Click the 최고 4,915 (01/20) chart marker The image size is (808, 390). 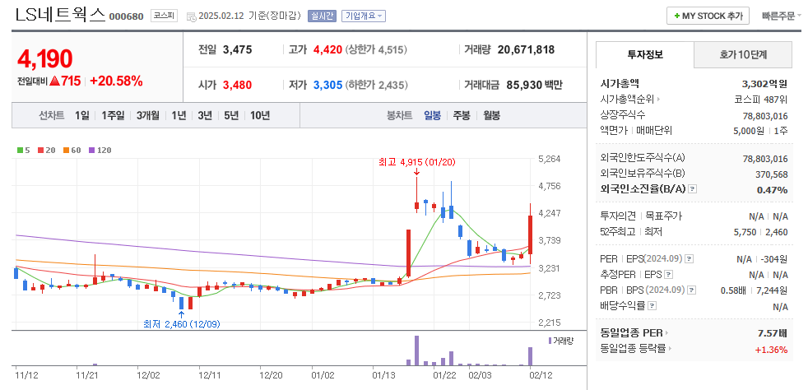(417, 162)
